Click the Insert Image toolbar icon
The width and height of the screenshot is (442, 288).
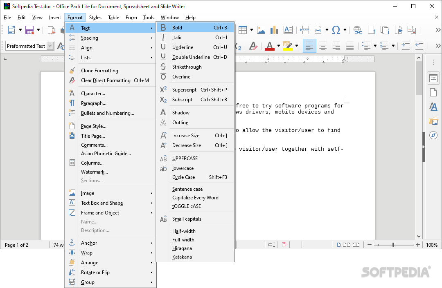(x=261, y=30)
